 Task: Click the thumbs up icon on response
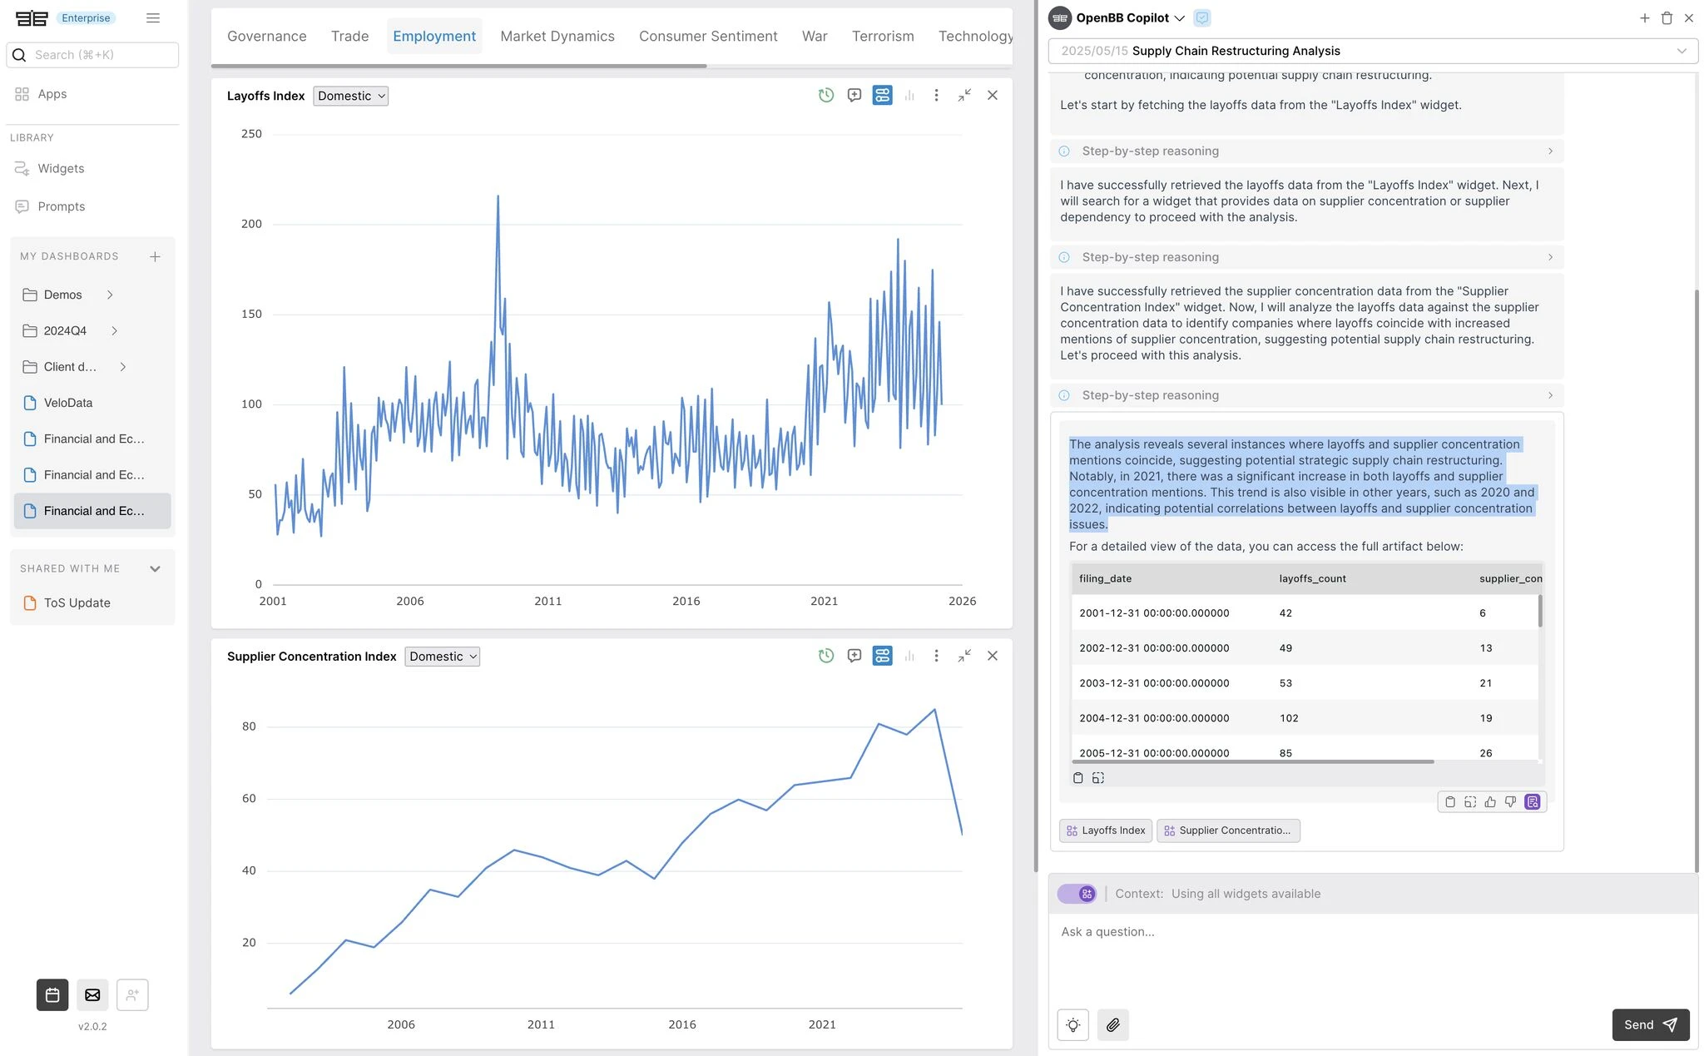1490,802
